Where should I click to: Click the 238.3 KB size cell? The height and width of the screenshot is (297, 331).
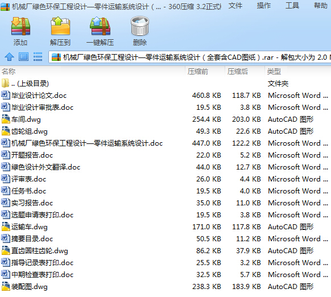tap(206, 287)
